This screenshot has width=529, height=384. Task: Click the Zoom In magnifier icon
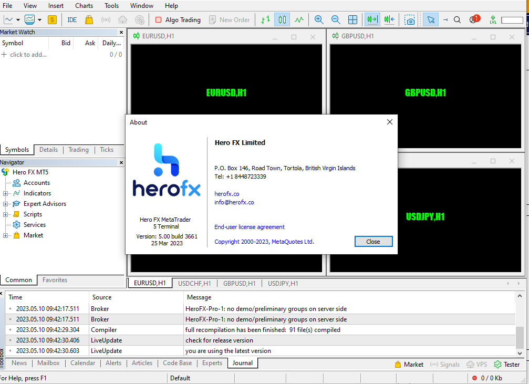(x=318, y=19)
